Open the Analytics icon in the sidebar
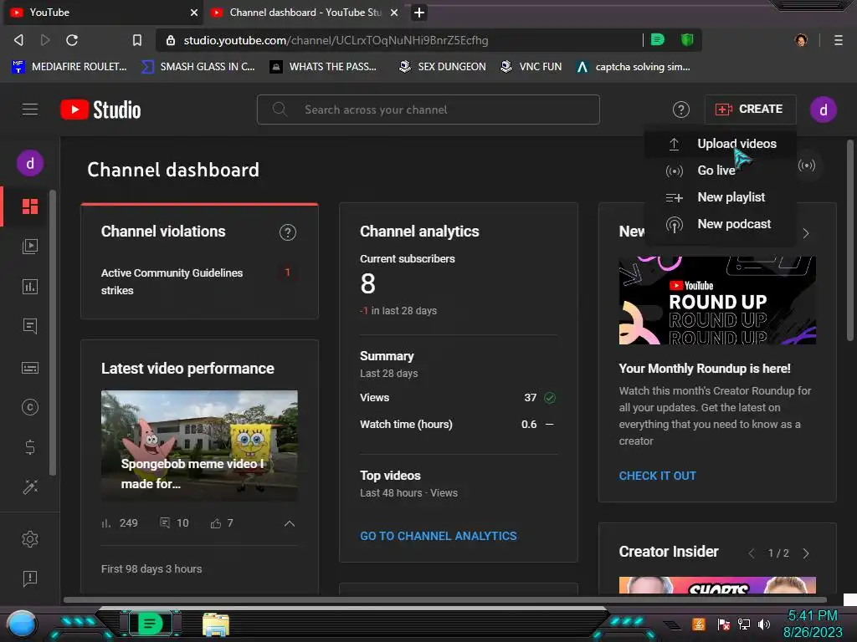The height and width of the screenshot is (642, 857). 30,287
